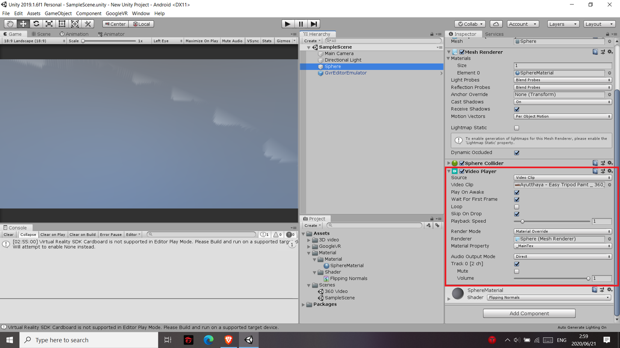The height and width of the screenshot is (348, 620).
Task: Open the cloud services icon
Action: [496, 24]
